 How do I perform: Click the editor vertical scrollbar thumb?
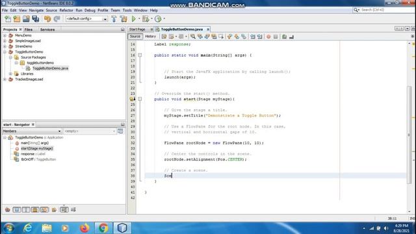pos(409,135)
